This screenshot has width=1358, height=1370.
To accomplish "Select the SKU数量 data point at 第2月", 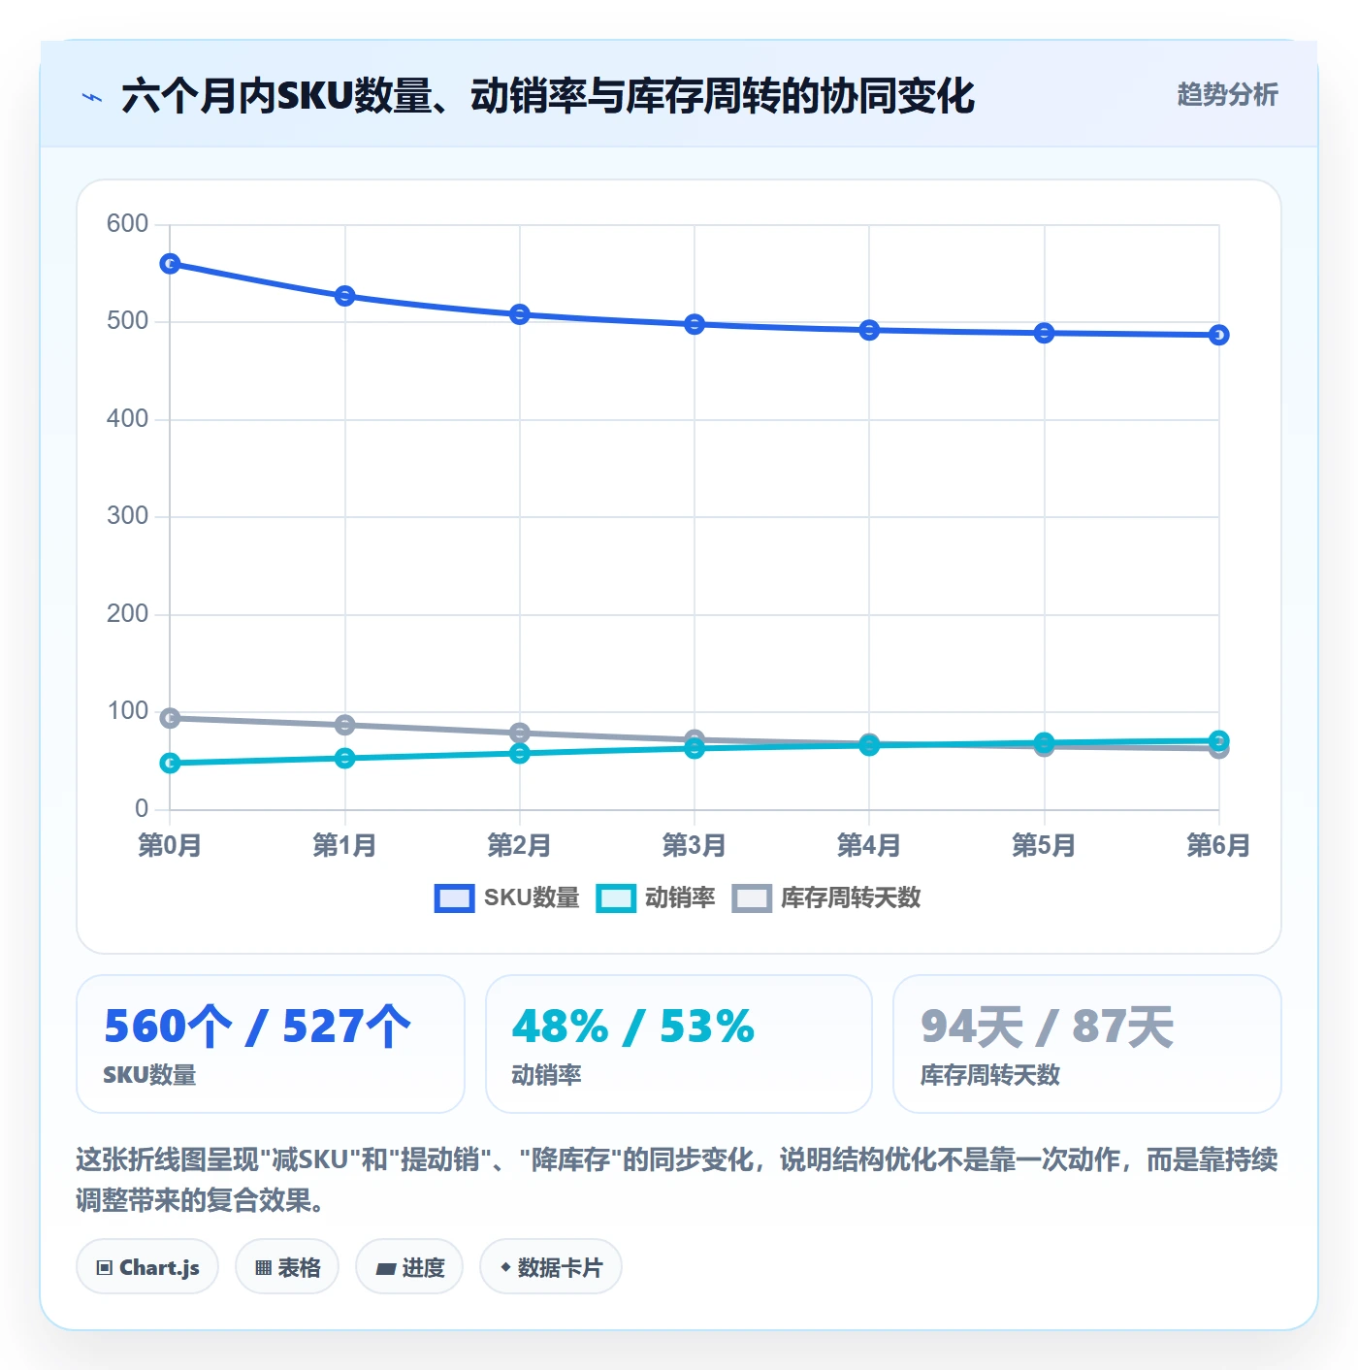I will [520, 314].
